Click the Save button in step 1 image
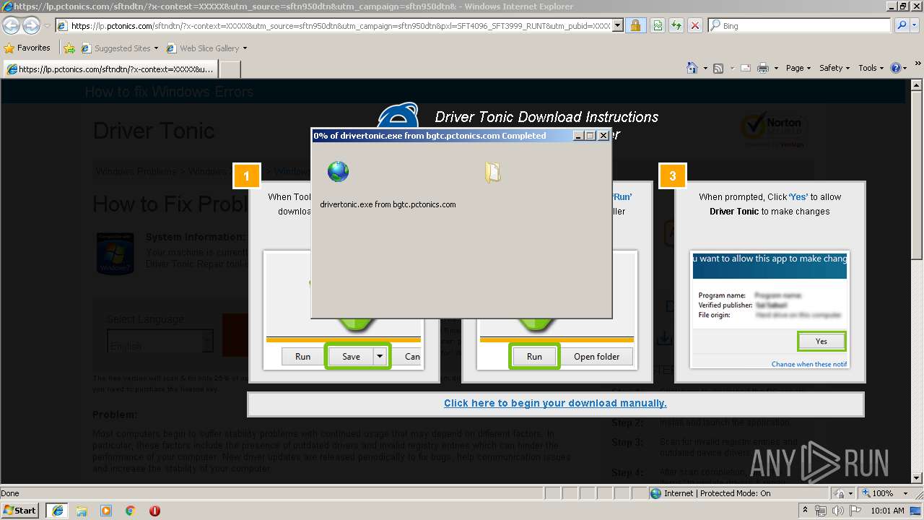Image resolution: width=924 pixels, height=520 pixels. pos(351,357)
